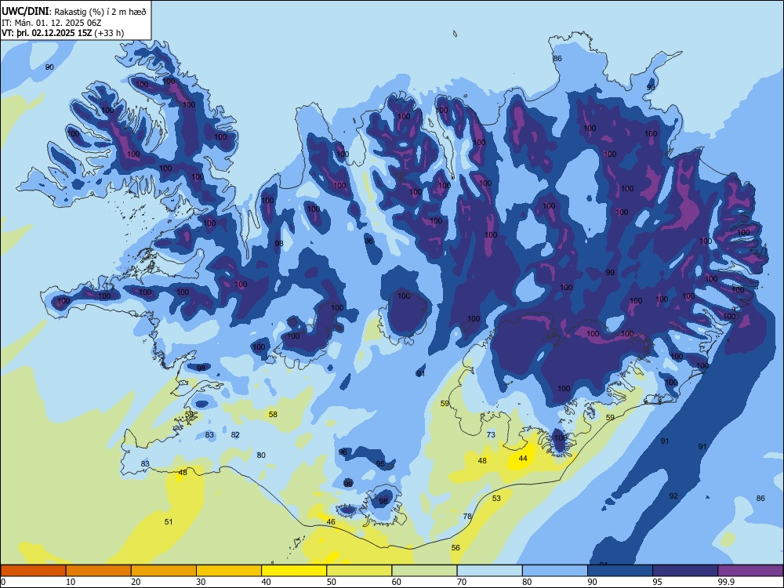The height and width of the screenshot is (588, 784).
Task: Click the 70–80 pale blue legend swatch
Action: point(489,571)
